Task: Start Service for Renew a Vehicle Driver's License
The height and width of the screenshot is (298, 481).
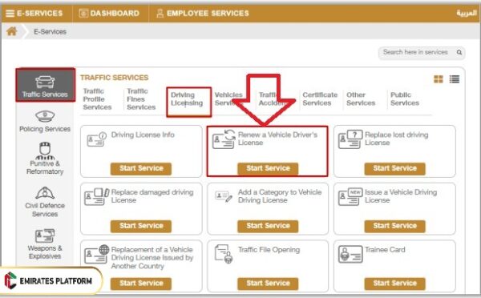Action: (x=268, y=168)
